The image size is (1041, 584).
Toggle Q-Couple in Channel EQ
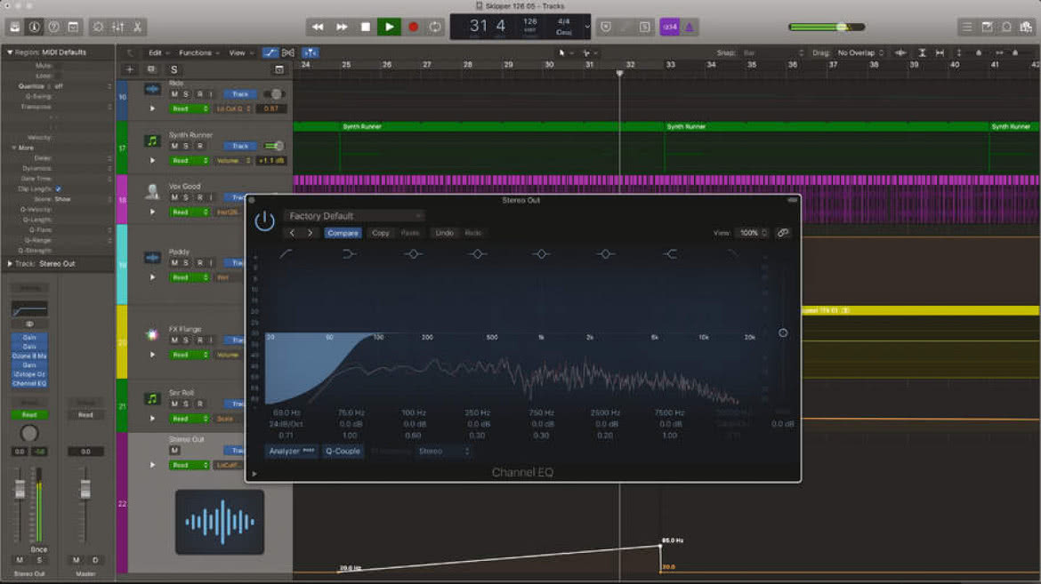coord(343,452)
